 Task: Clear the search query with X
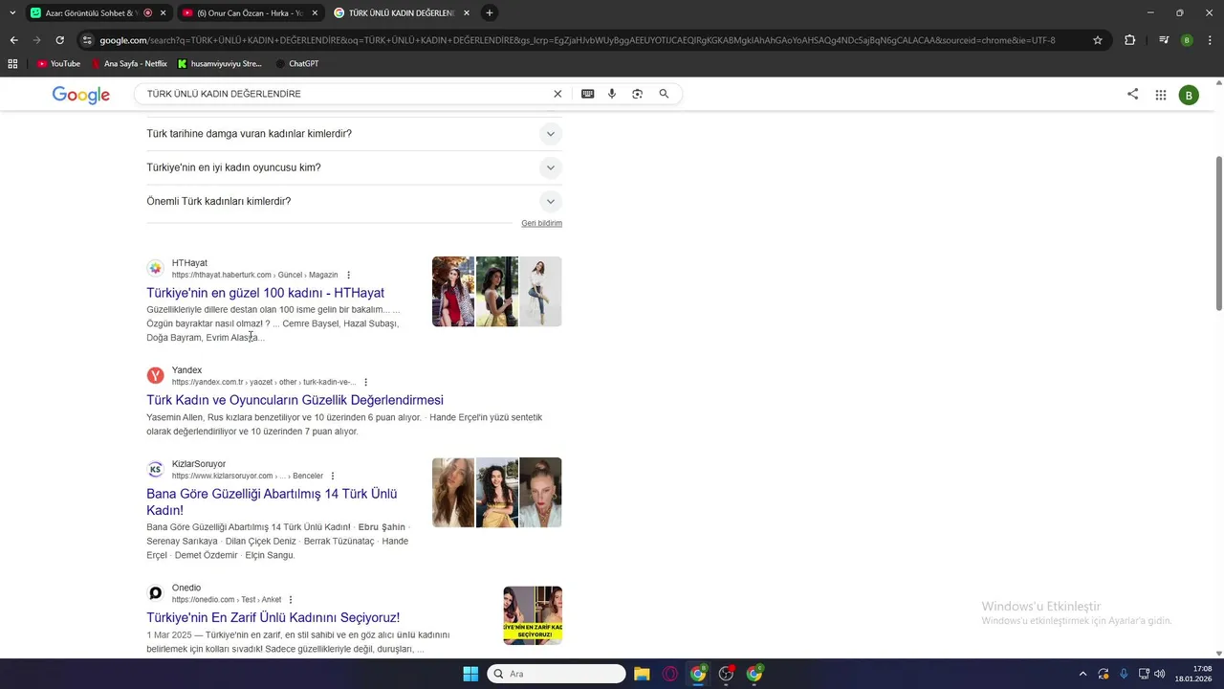click(557, 94)
